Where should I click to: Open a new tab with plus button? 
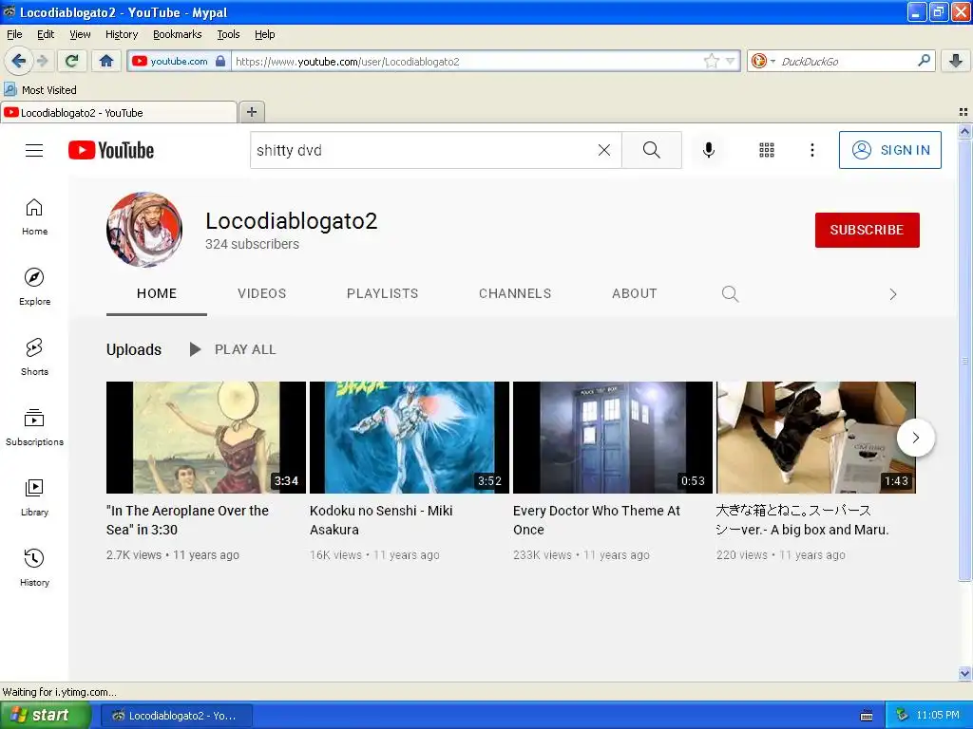tap(251, 112)
